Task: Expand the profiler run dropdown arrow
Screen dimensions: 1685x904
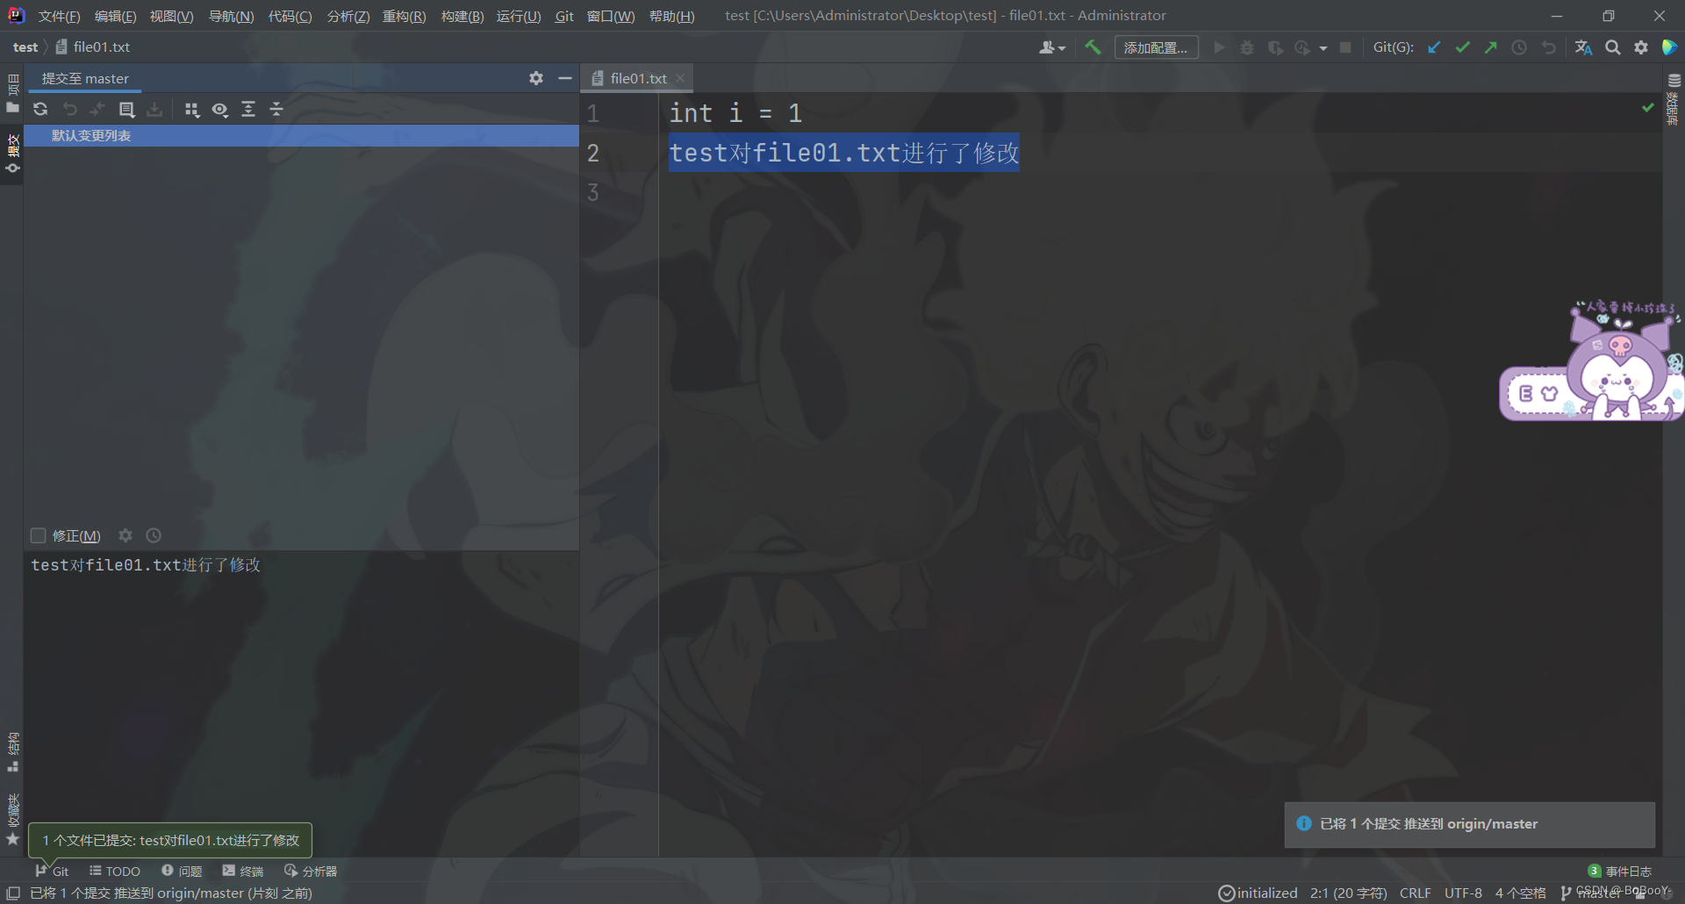Action: (x=1323, y=48)
